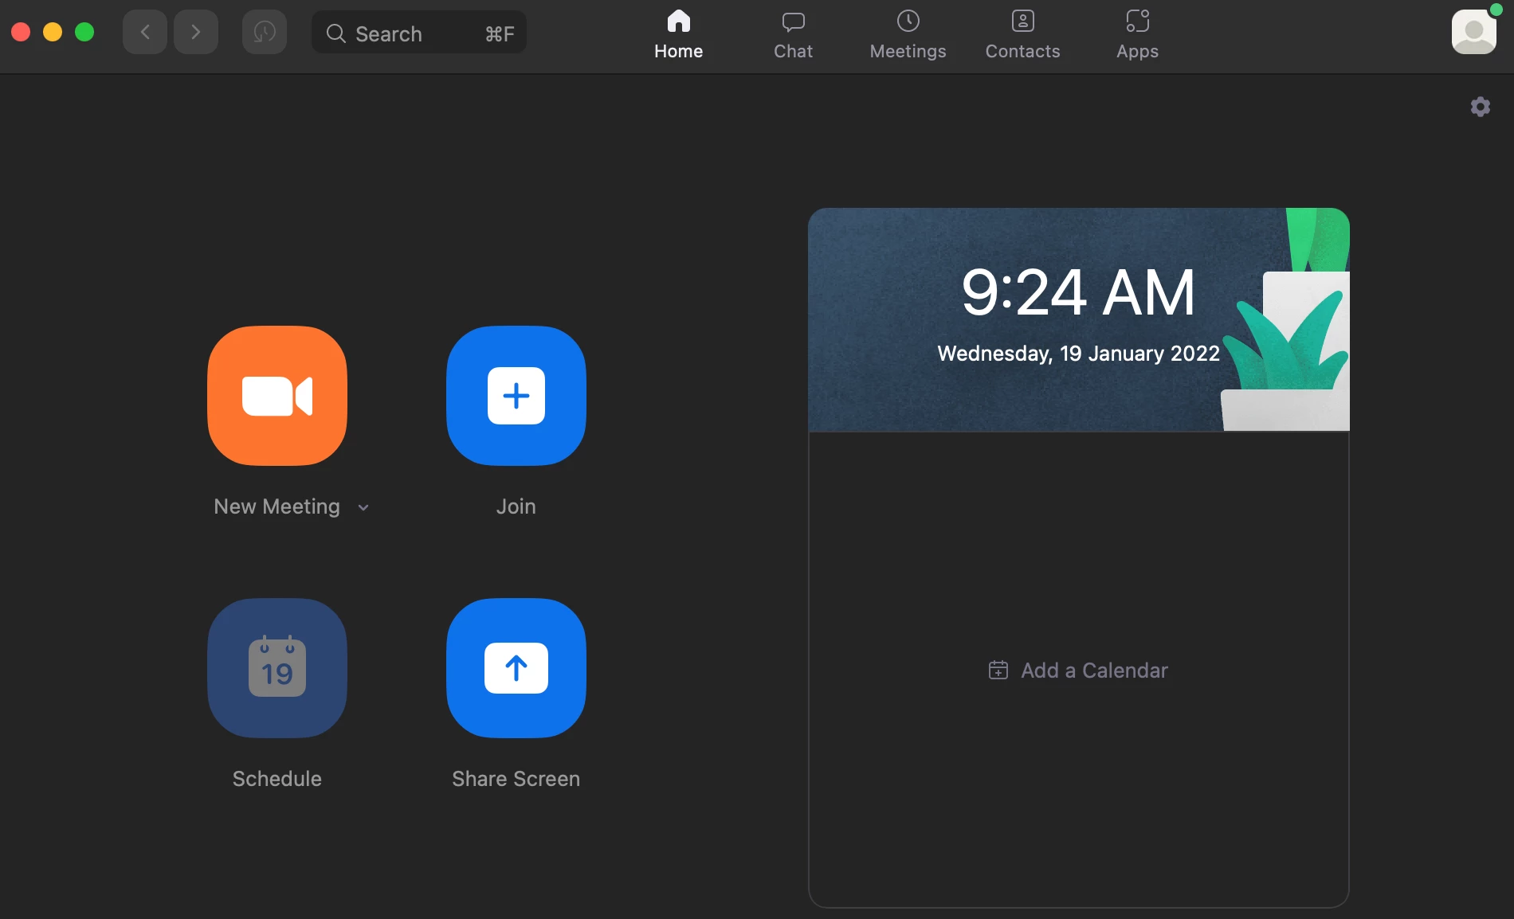Open the settings gear icon
This screenshot has width=1514, height=919.
[x=1481, y=107]
